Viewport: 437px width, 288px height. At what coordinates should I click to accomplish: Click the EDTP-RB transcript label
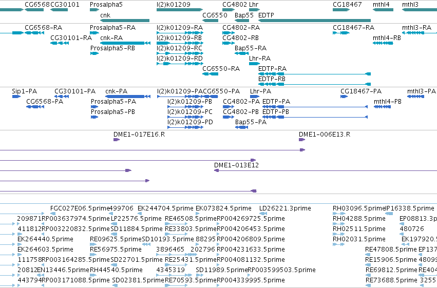pyautogui.click(x=272, y=79)
